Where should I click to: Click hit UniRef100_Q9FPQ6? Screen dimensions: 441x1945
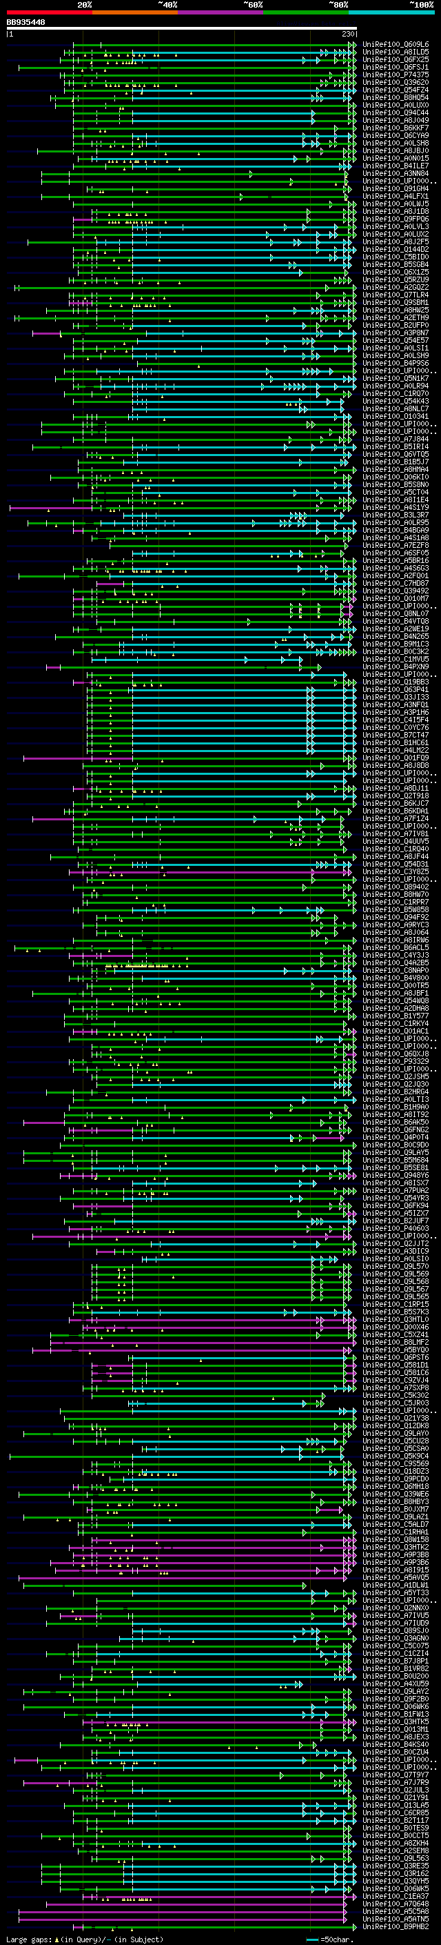[x=396, y=219]
